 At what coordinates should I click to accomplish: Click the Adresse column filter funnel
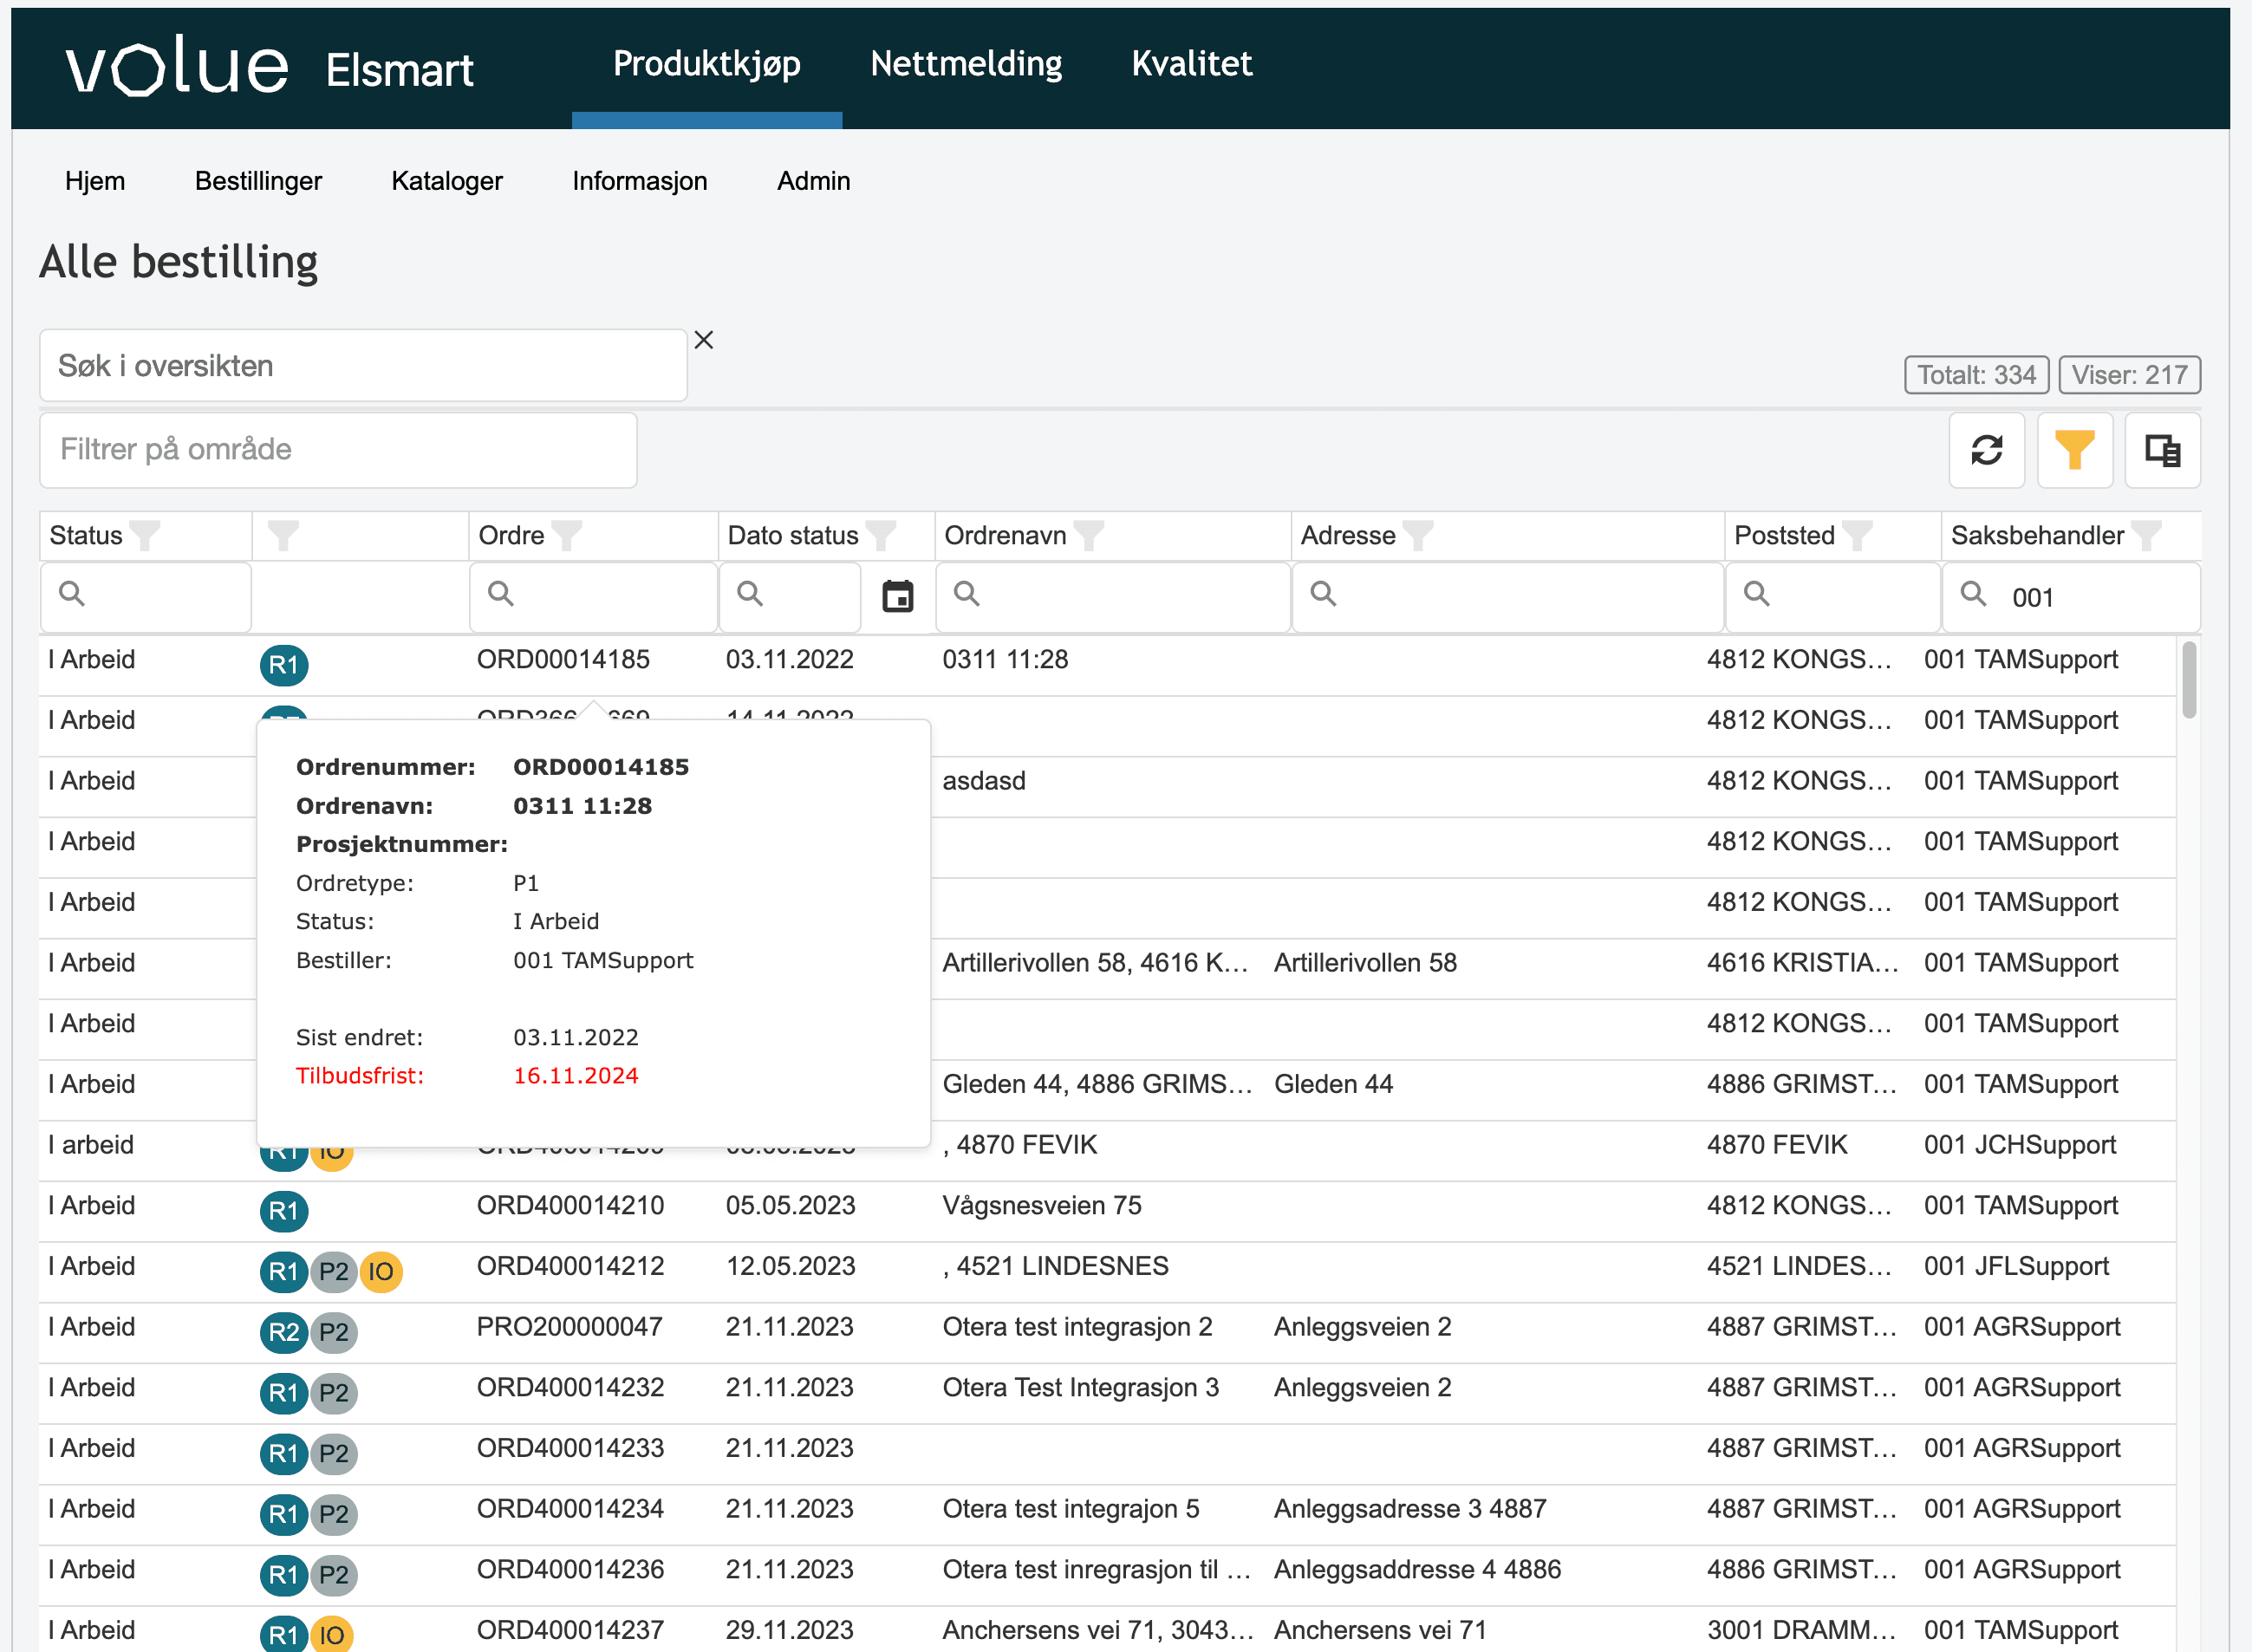click(x=1418, y=536)
